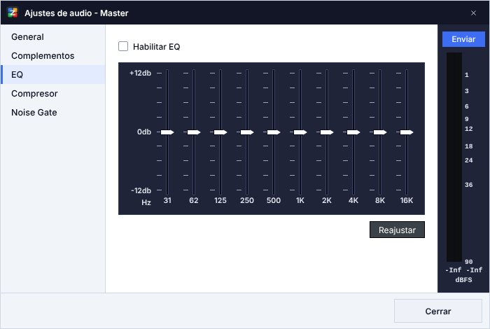This screenshot has width=490, height=329.
Task: Click the -12db scale label
Action: 141,190
